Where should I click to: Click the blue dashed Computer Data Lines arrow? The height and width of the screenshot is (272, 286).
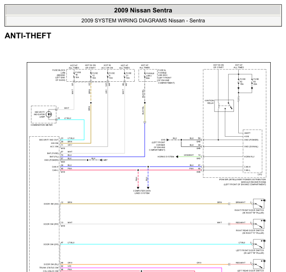click(148, 188)
